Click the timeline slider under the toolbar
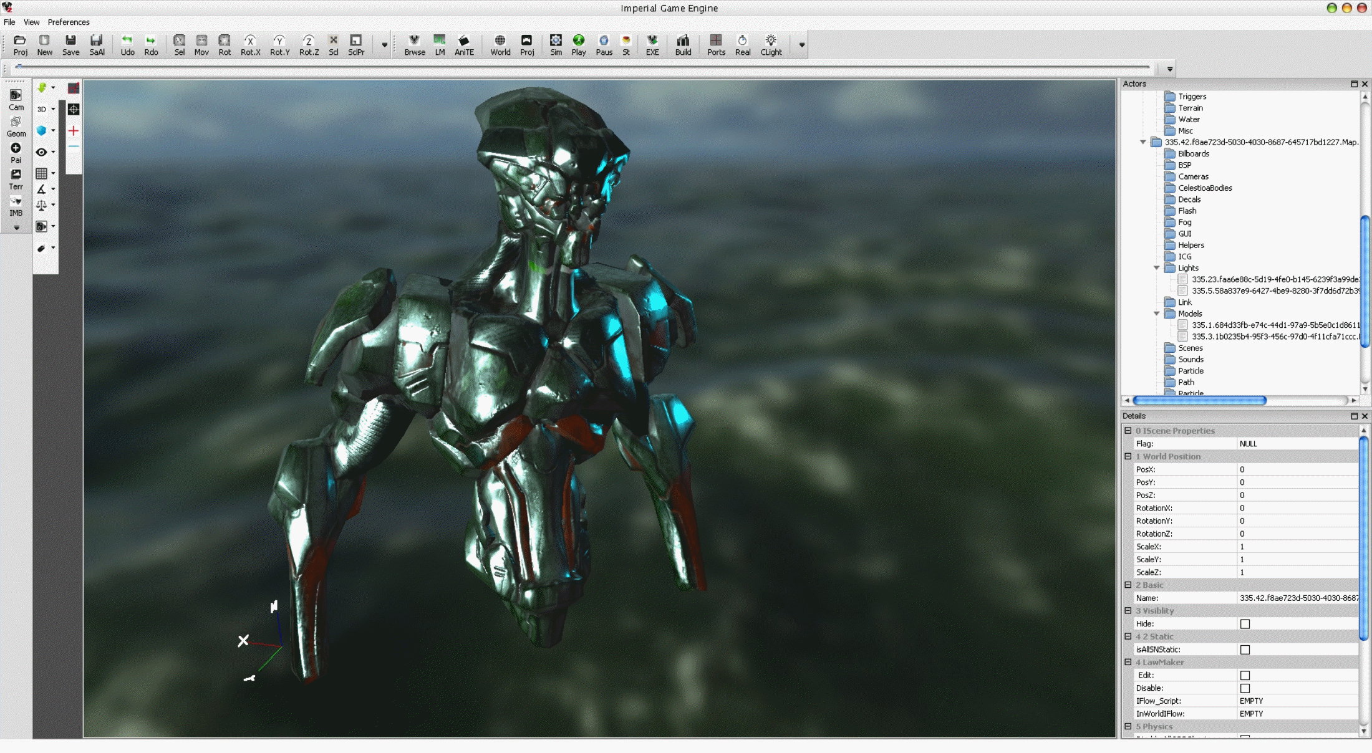This screenshot has height=753, width=1372. (x=582, y=66)
